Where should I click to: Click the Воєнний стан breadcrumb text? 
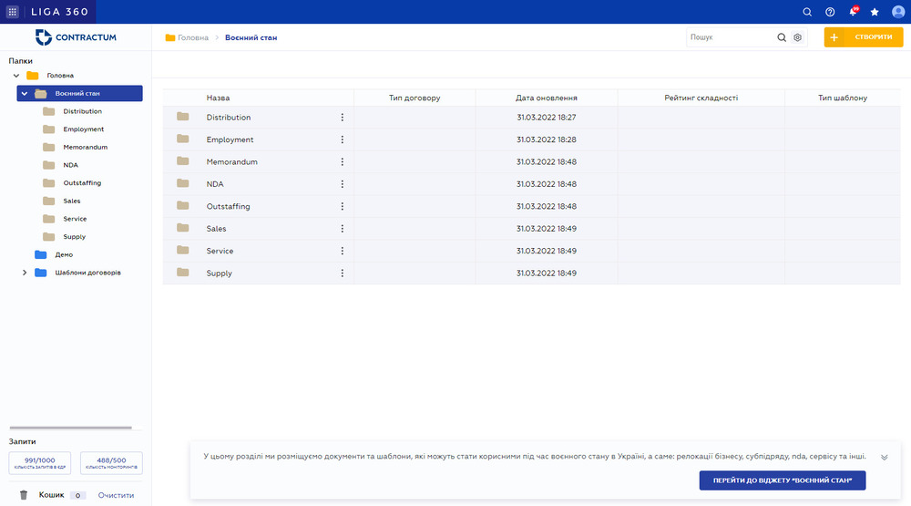[251, 37]
